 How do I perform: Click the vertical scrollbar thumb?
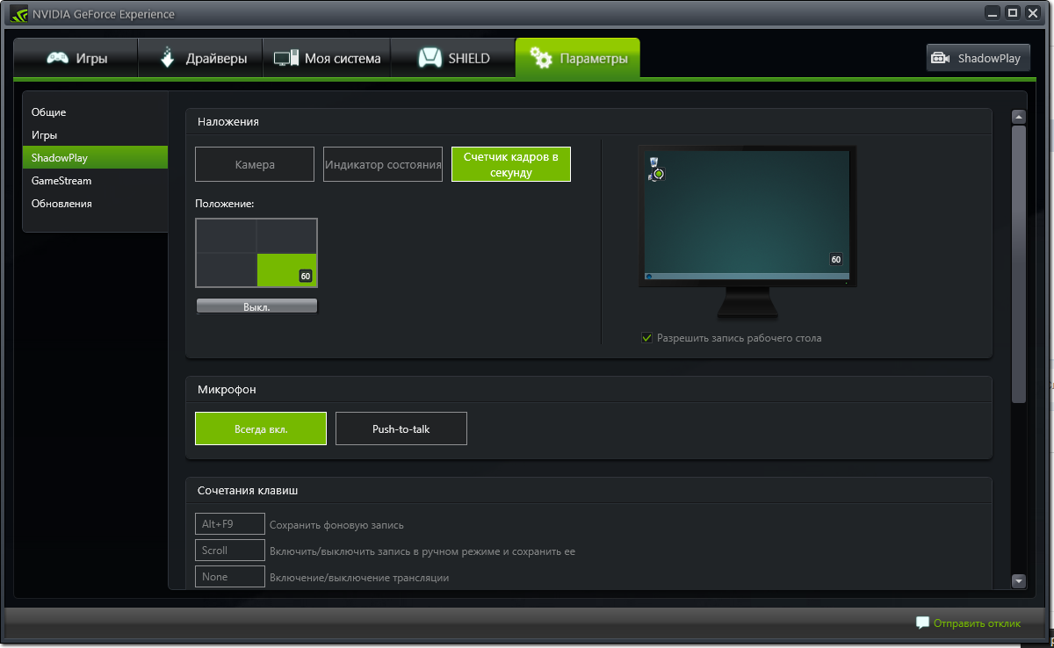pyautogui.click(x=1019, y=264)
